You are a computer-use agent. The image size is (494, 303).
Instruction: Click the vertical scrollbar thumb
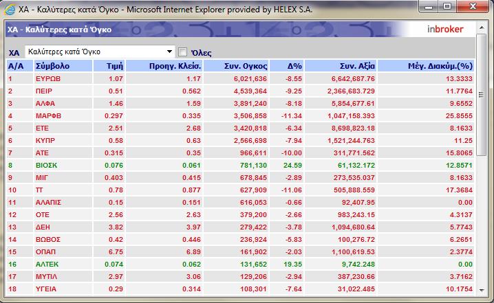(x=482, y=94)
